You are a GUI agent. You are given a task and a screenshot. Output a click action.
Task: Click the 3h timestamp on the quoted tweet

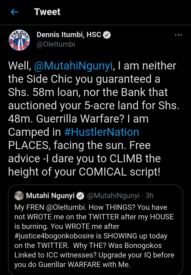pyautogui.click(x=149, y=196)
